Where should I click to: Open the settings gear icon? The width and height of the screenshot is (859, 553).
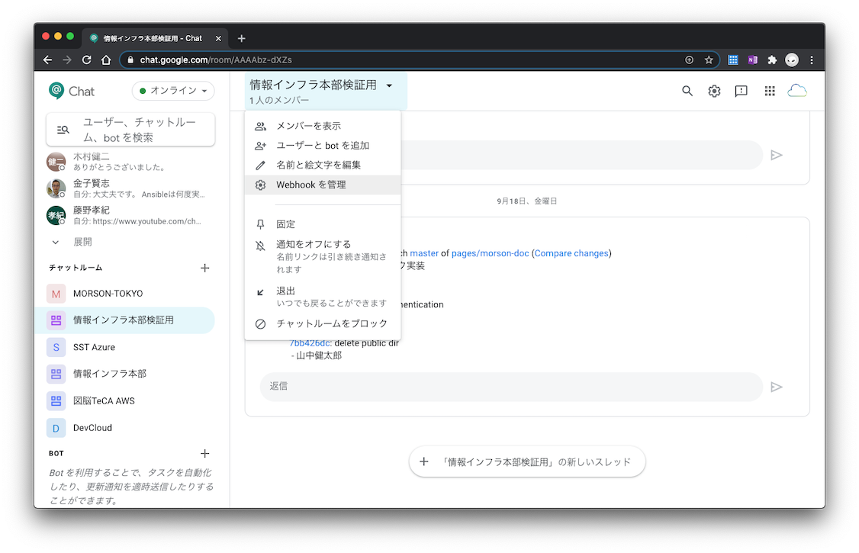(714, 92)
